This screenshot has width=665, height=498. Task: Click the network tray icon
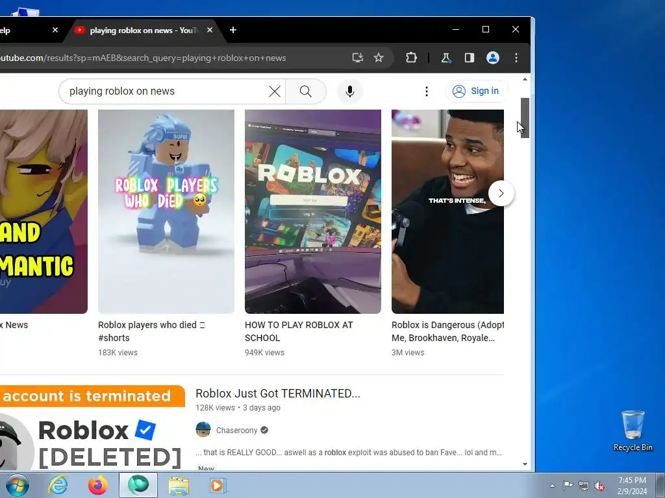(584, 486)
